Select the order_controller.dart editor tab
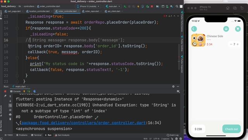 [67, 11]
